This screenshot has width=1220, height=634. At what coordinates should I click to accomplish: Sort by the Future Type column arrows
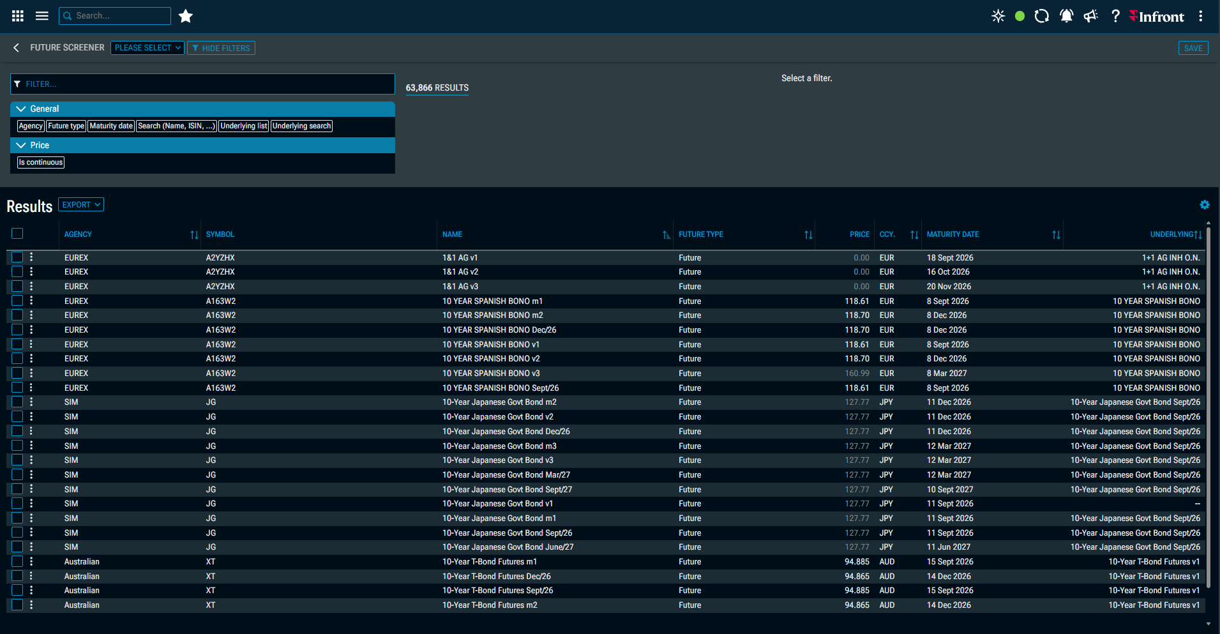pos(809,235)
